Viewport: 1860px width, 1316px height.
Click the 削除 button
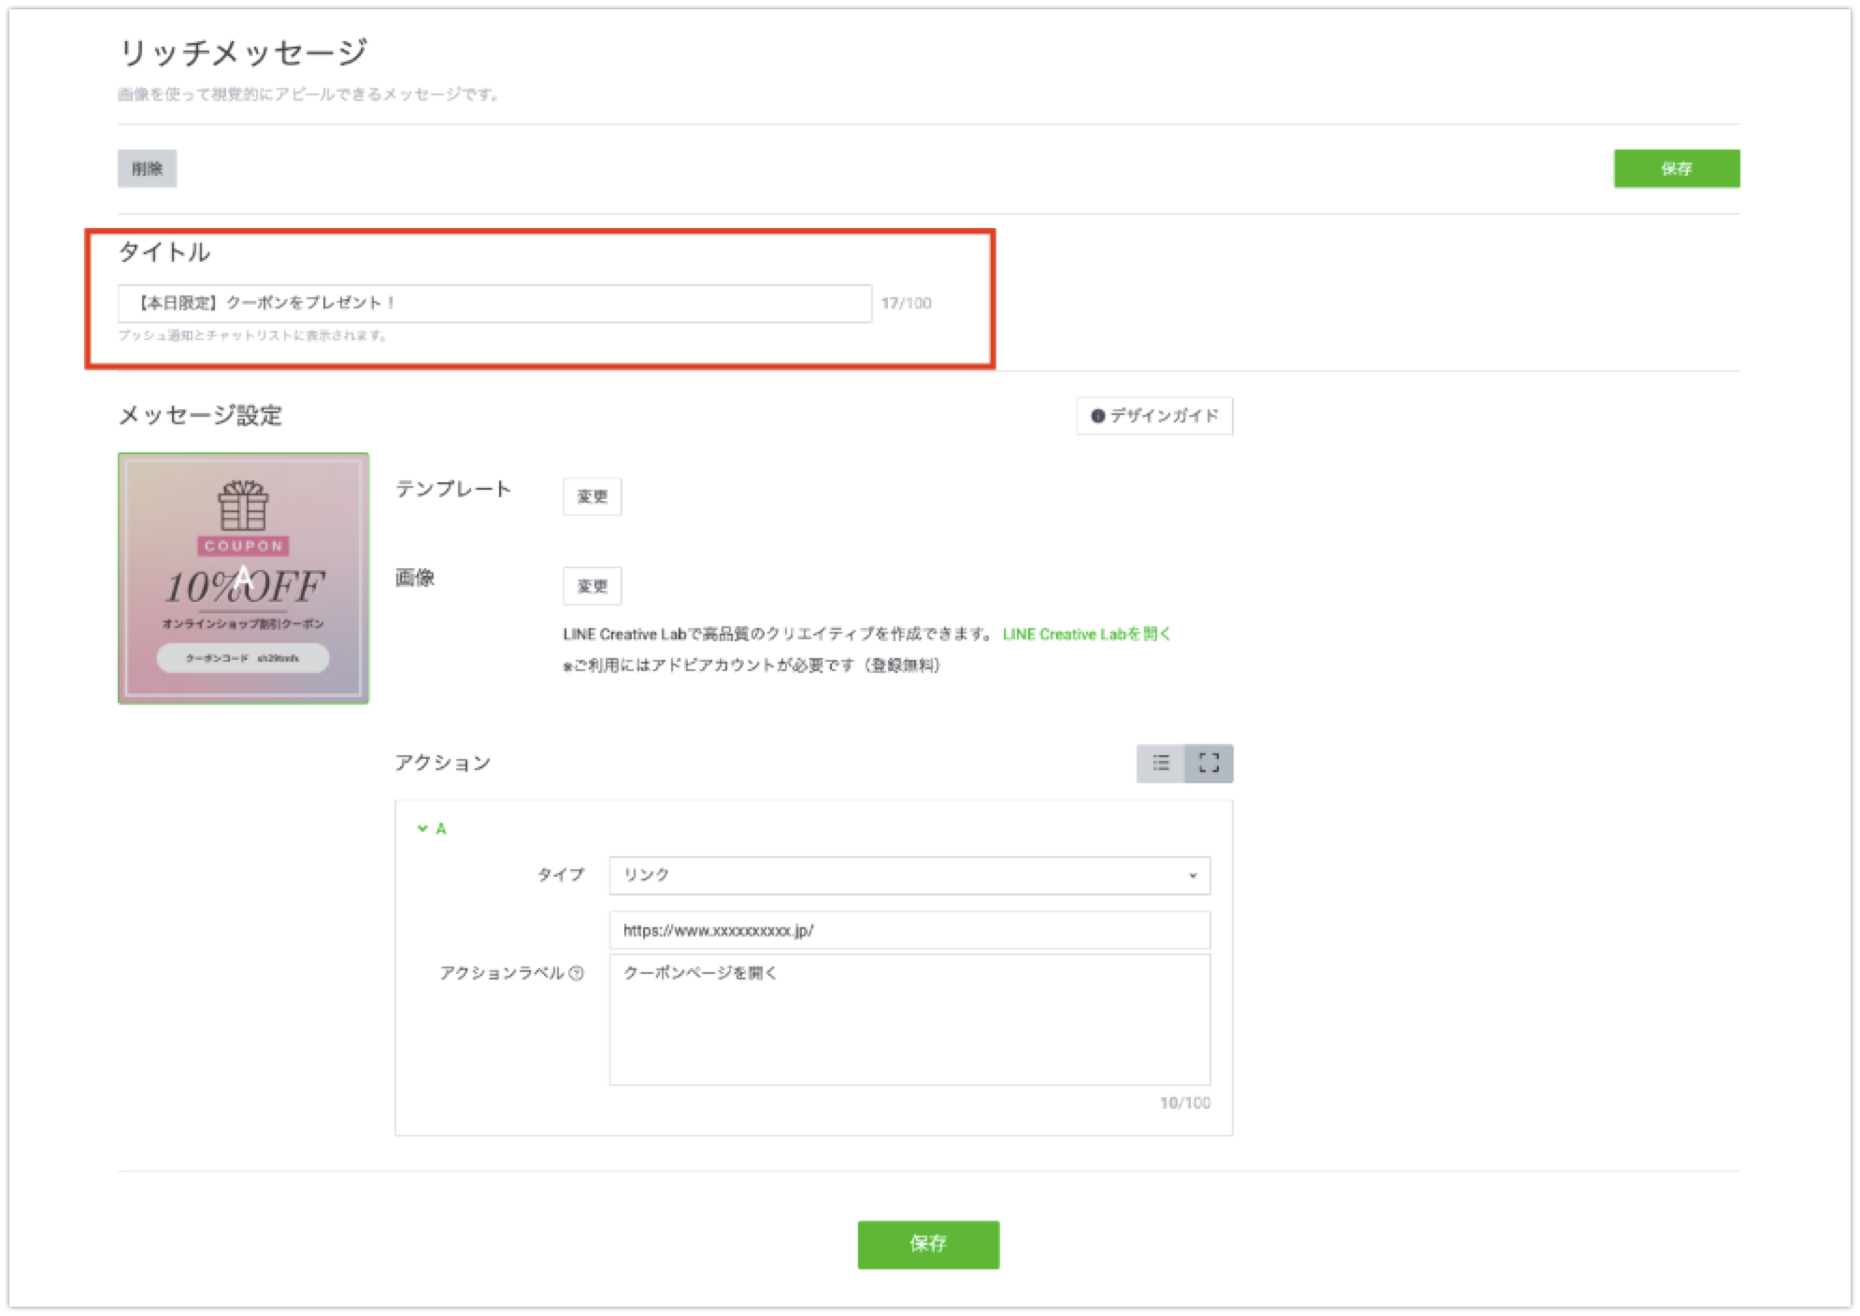pyautogui.click(x=147, y=168)
